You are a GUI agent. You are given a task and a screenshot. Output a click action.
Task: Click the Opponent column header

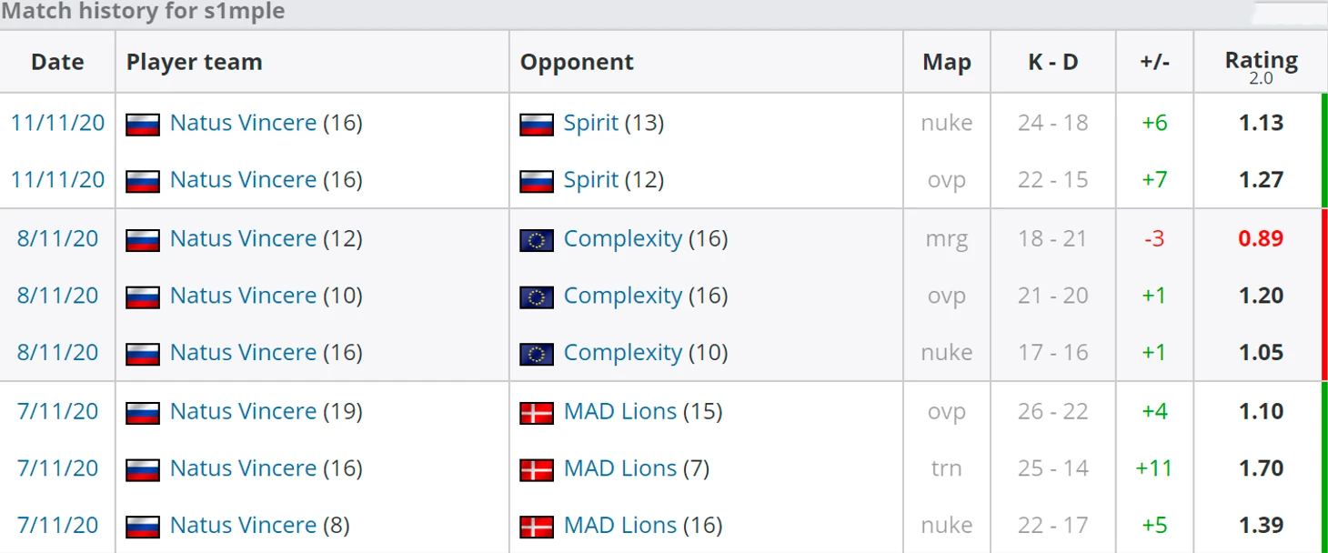click(x=577, y=62)
